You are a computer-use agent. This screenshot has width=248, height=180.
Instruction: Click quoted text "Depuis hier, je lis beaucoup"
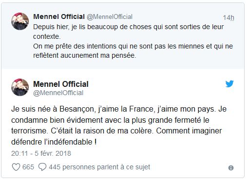coord(76,27)
